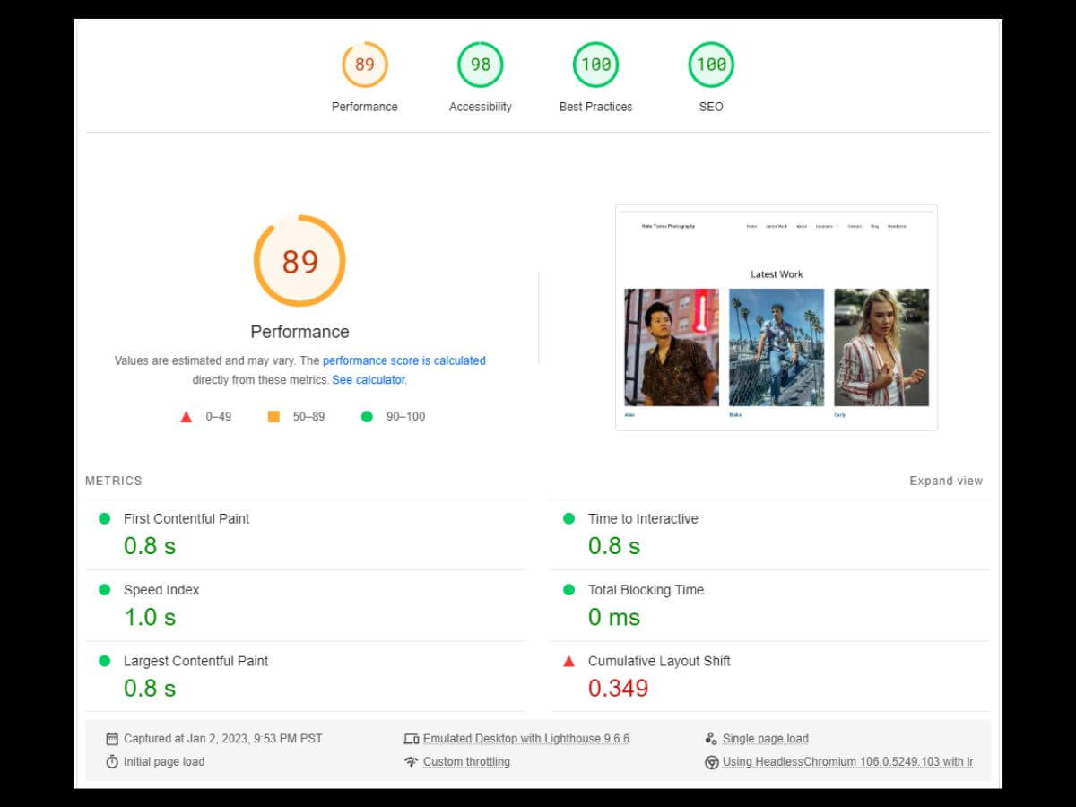The width and height of the screenshot is (1076, 807).
Task: Click the wifi icon beside Custom throttling
Action: click(x=411, y=762)
